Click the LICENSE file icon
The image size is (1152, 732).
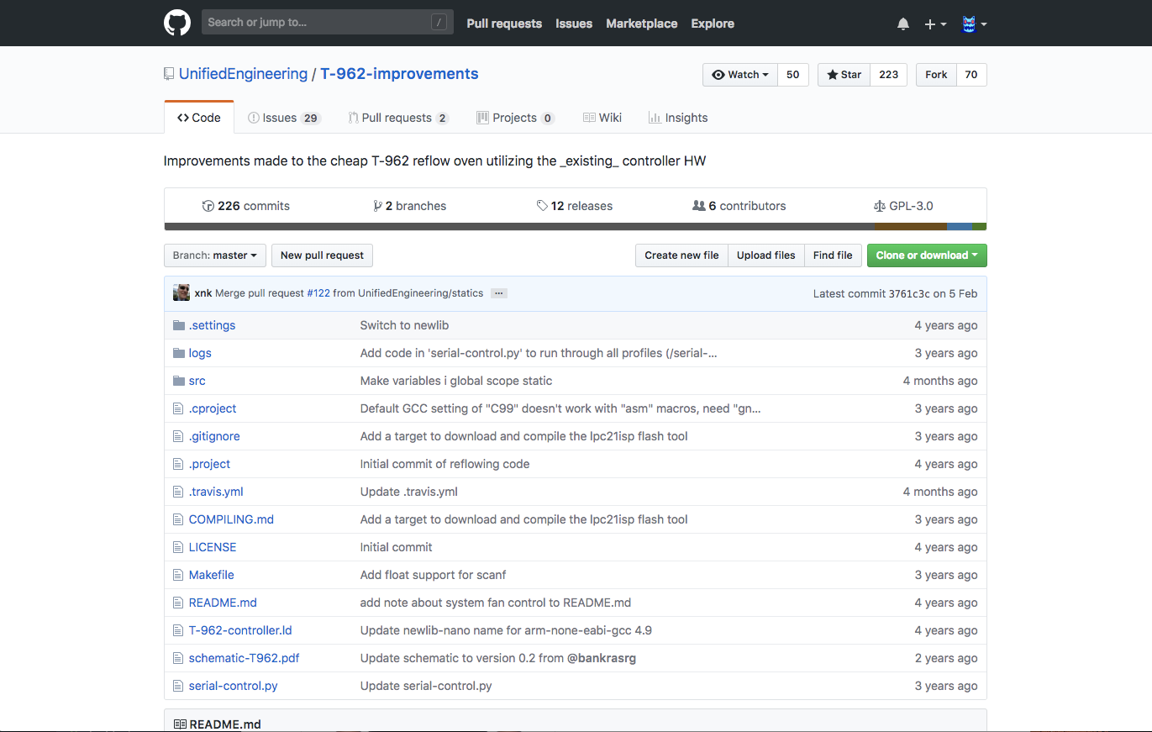(x=177, y=547)
